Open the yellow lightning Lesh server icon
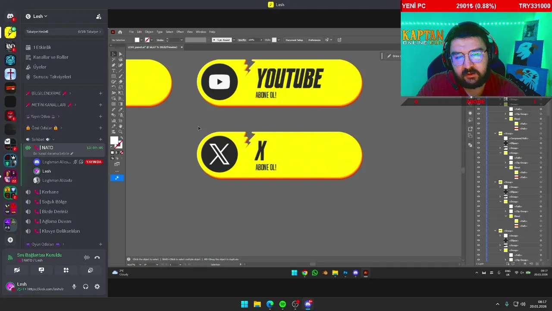The width and height of the screenshot is (552, 311). 10,32
